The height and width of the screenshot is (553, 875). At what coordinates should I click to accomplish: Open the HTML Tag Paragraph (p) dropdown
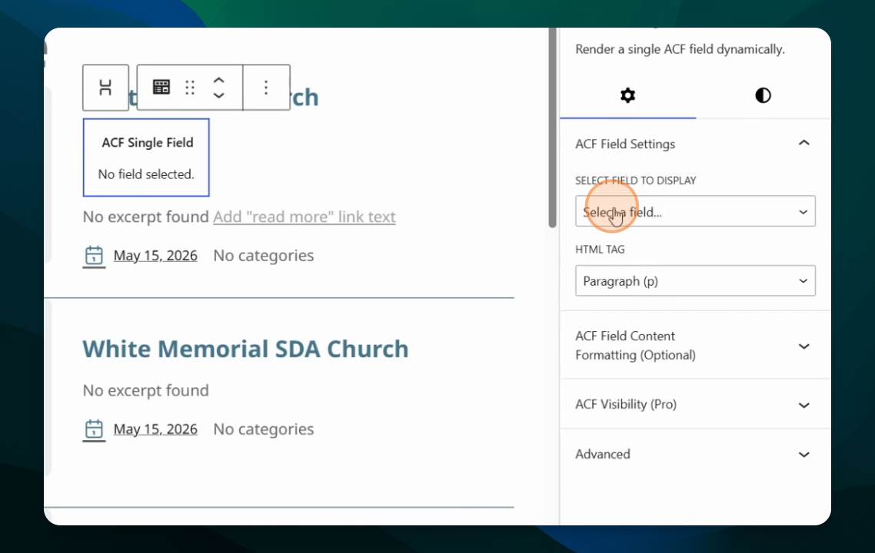coord(695,280)
